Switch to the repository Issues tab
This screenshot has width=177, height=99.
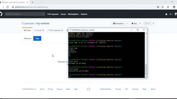(x=39, y=30)
